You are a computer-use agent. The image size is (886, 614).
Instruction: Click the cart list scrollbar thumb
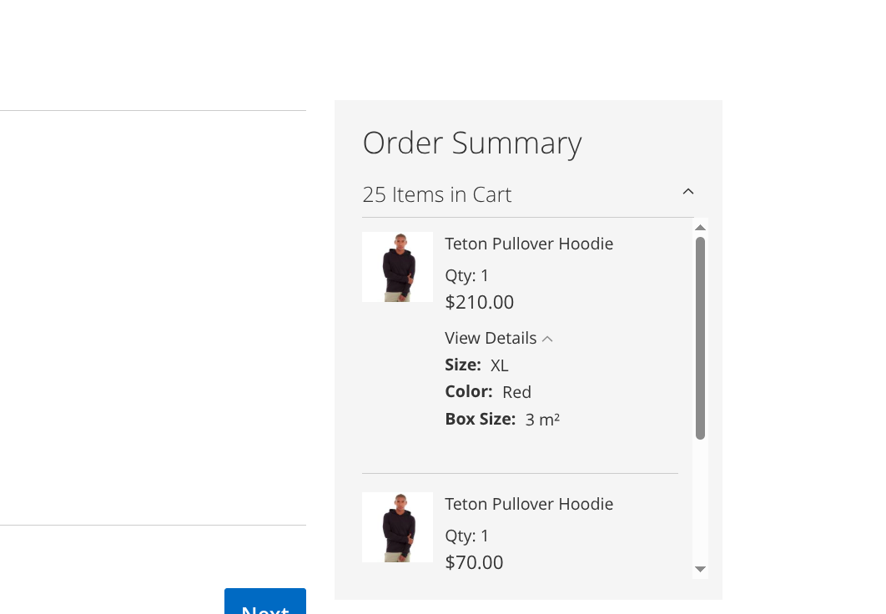(x=700, y=337)
